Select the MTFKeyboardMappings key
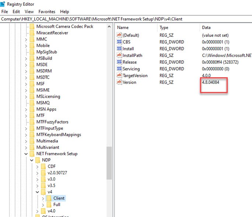Image resolution: width=252 pixels, height=217 pixels. 59,135
